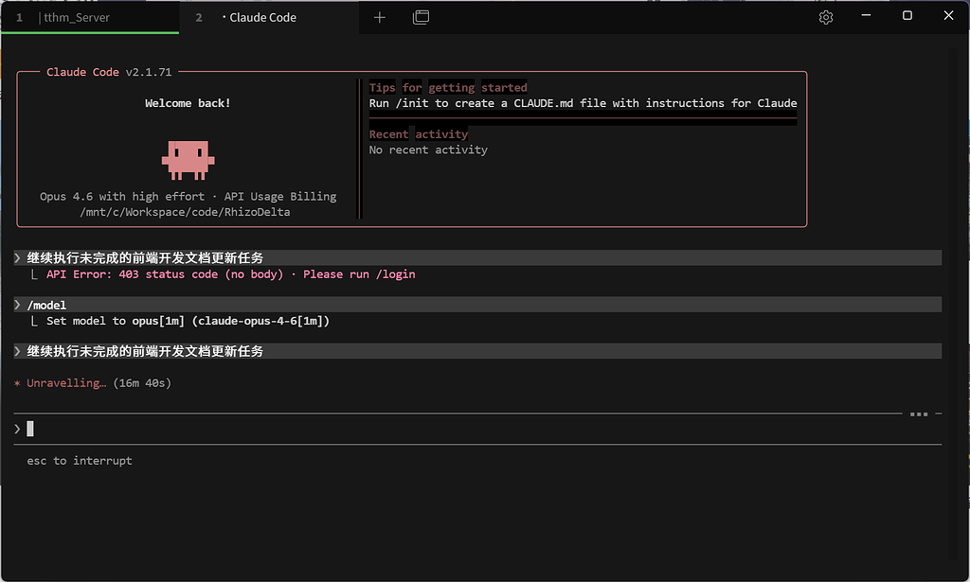Click the Claude pixel mascot logo

tap(189, 160)
